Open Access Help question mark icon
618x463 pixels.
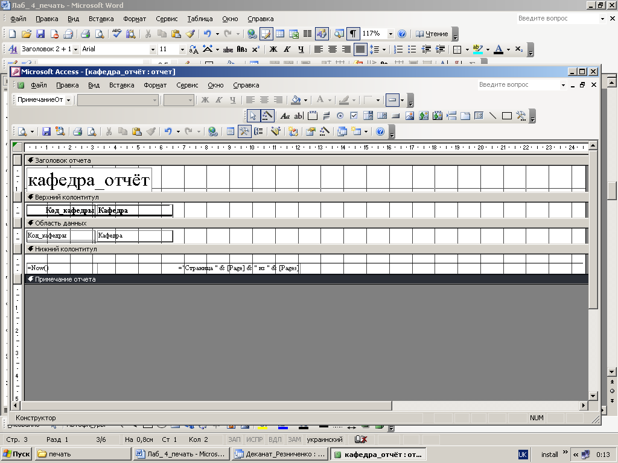(380, 131)
